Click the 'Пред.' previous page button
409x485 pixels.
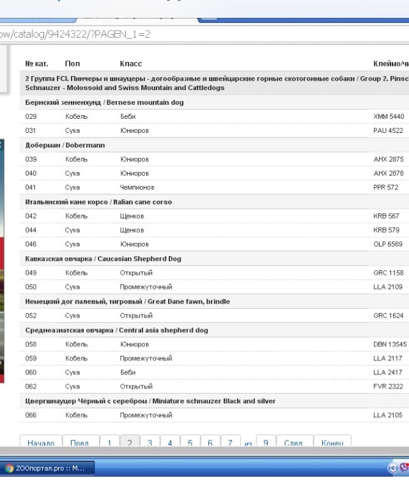80,442
